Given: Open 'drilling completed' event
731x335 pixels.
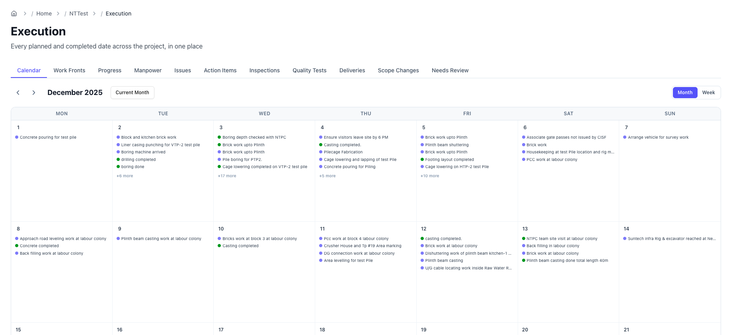Looking at the screenshot, I should [136, 160].
